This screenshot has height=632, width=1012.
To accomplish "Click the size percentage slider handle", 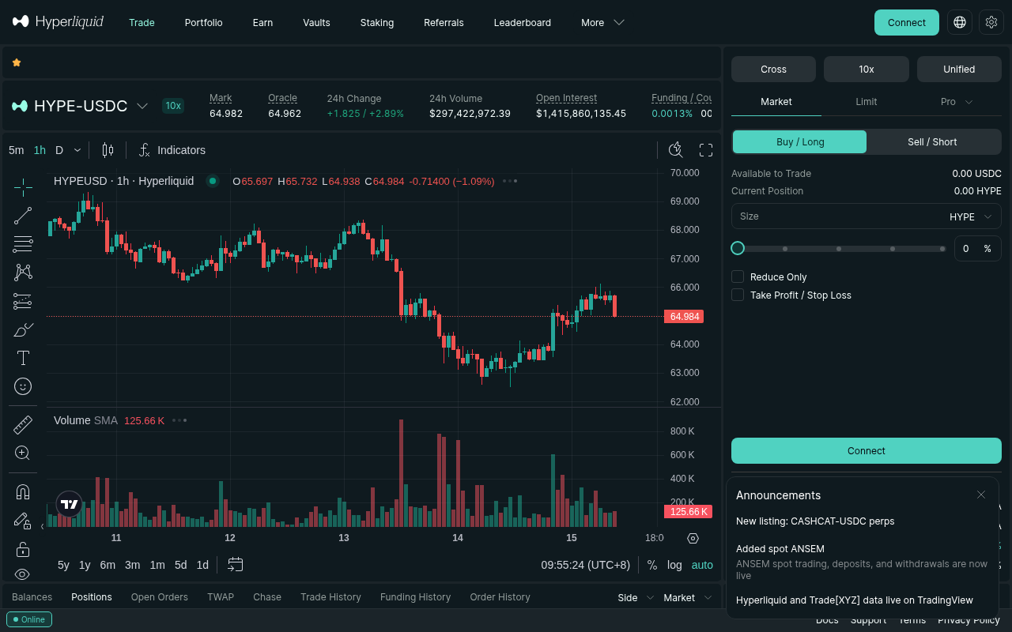I will [738, 248].
